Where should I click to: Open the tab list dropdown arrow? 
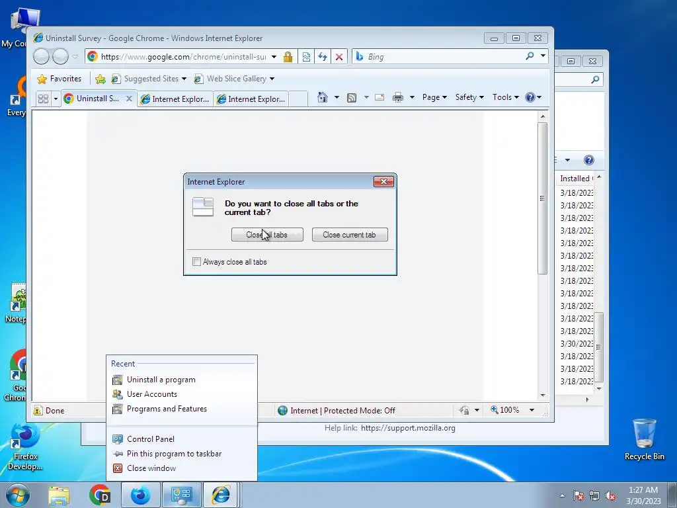tap(56, 99)
